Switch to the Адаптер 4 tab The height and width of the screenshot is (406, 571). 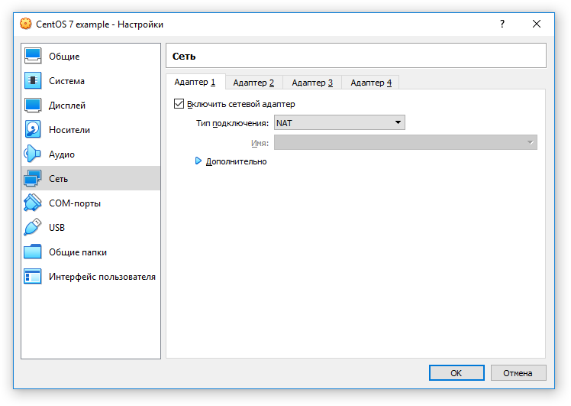[371, 83]
